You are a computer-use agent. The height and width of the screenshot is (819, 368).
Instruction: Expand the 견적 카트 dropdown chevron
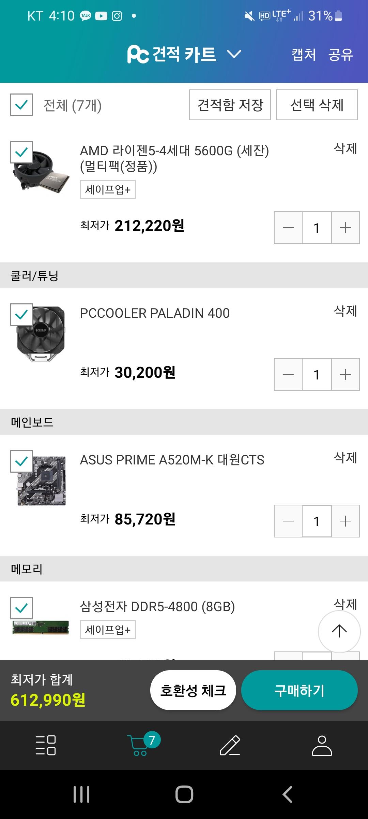[x=234, y=54]
